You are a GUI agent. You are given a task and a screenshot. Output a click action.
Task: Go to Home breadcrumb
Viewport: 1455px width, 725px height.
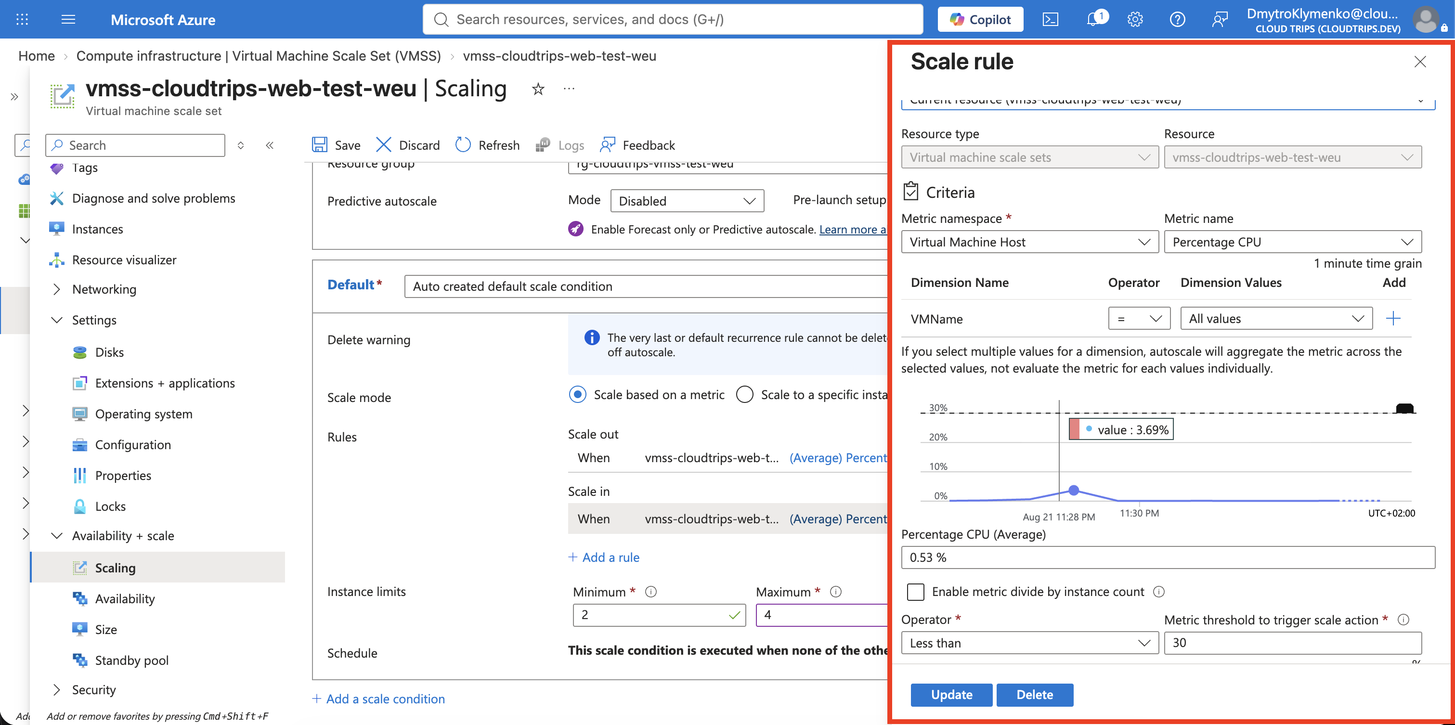pos(37,56)
